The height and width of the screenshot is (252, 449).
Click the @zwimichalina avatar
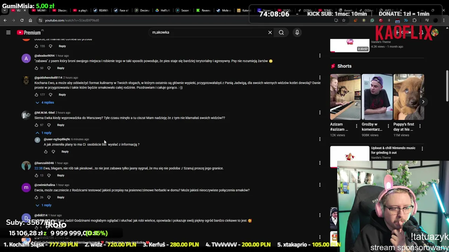(26, 188)
